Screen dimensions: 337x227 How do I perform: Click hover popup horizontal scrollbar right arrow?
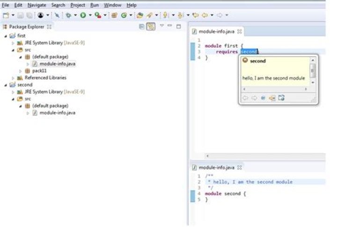point(306,89)
